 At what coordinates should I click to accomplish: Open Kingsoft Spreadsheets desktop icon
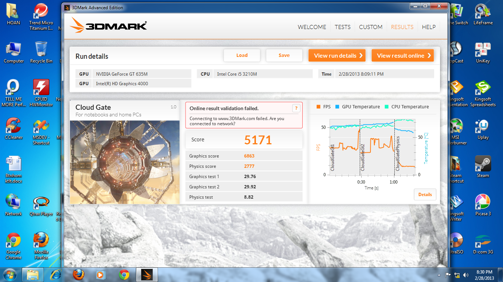click(483, 94)
